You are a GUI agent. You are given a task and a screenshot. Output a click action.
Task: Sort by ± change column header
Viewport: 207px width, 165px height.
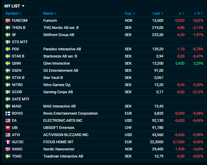click(181, 13)
